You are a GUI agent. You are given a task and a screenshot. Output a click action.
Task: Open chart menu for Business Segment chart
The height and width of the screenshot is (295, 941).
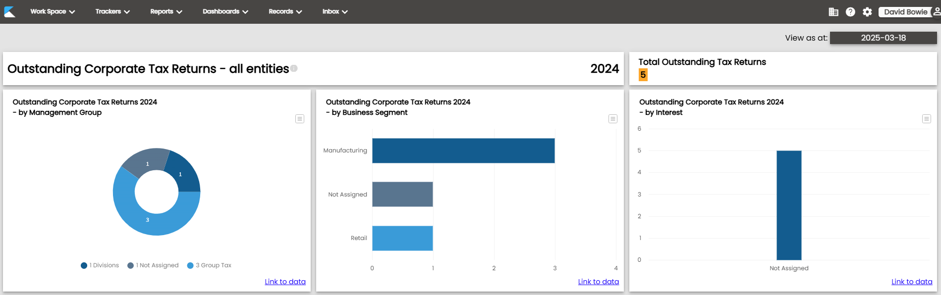[x=613, y=119]
